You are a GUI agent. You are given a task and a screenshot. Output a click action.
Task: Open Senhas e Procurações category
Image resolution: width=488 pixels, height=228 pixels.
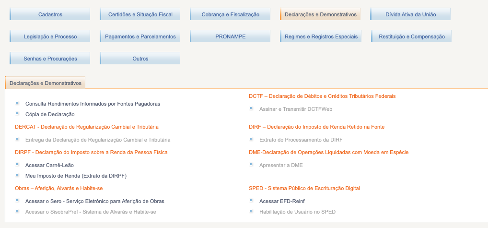coord(50,59)
